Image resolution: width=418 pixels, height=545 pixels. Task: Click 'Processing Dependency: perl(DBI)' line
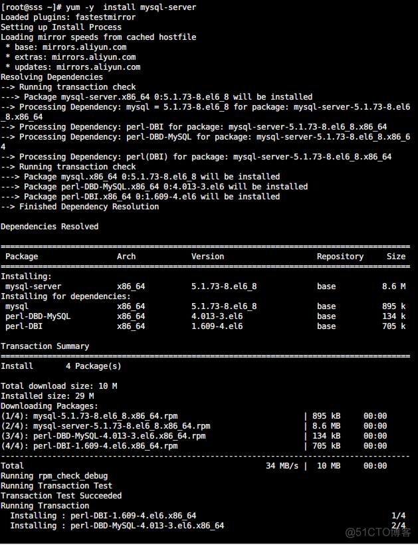tap(196, 157)
